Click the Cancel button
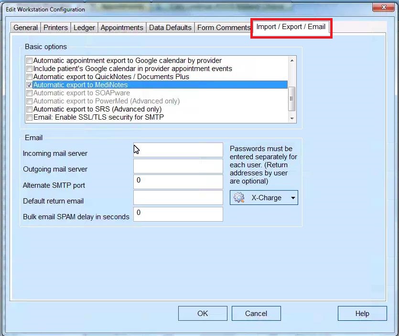The height and width of the screenshot is (336, 399). click(256, 313)
